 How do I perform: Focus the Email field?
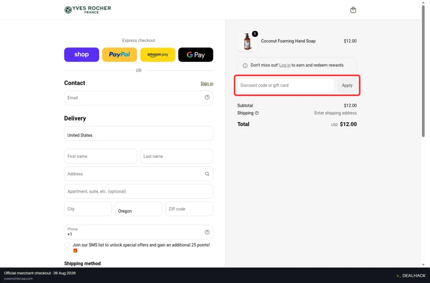138,98
